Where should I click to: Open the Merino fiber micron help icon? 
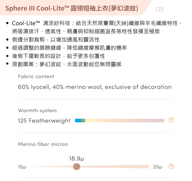[171, 166]
